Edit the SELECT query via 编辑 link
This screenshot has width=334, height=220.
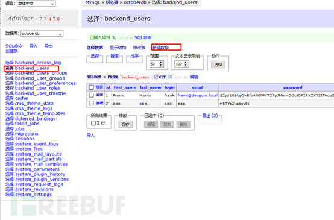[194, 77]
